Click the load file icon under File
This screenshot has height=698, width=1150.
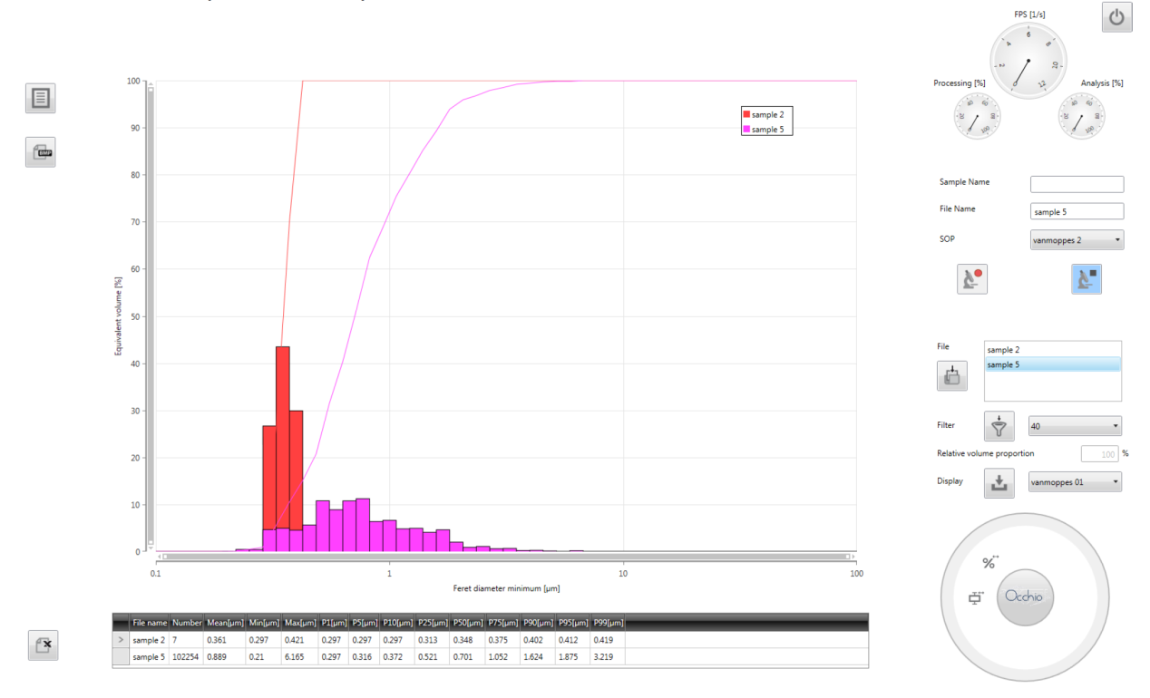pyautogui.click(x=951, y=375)
